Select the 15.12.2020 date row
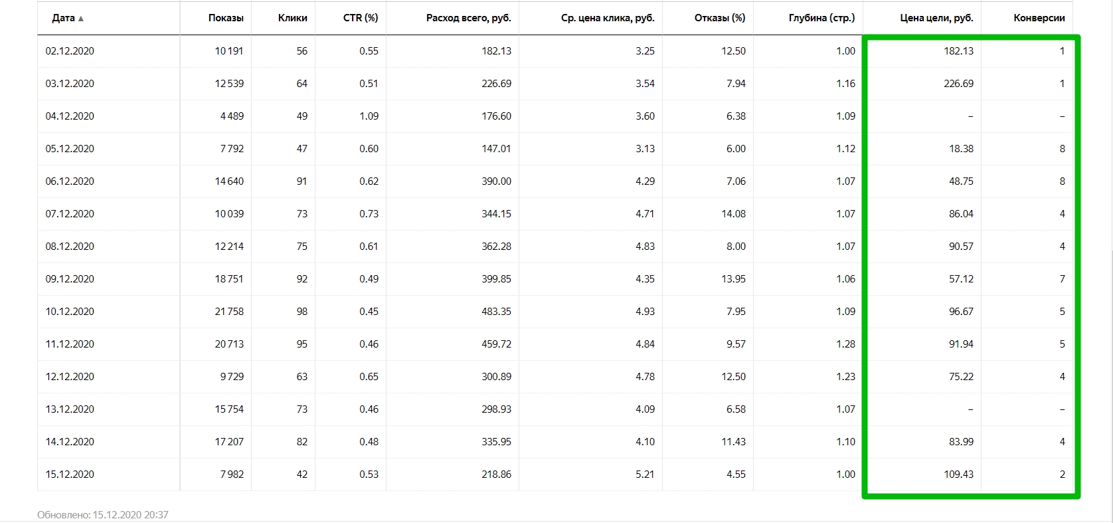Screen dimensions: 1113x523 [x=555, y=474]
